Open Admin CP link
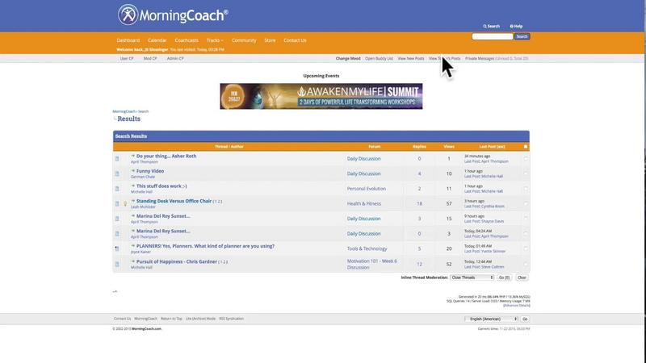Image resolution: width=646 pixels, height=363 pixels. tap(175, 58)
